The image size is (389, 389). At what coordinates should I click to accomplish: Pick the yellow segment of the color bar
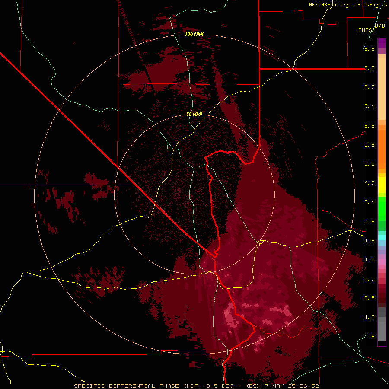pyautogui.click(x=382, y=185)
